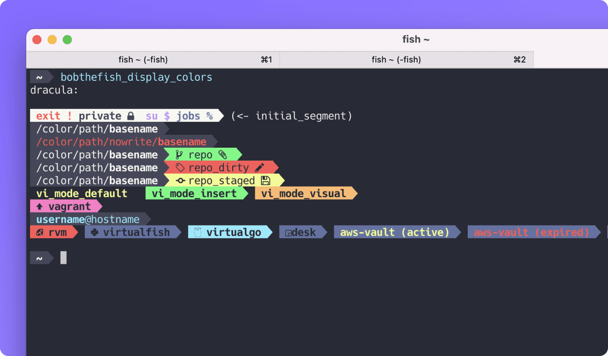Click the exit label in the initial segment
Screen dimensions: 608x356
tap(48, 115)
